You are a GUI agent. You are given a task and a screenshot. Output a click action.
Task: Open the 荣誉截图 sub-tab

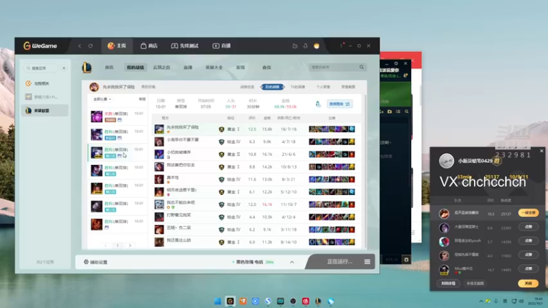348,87
